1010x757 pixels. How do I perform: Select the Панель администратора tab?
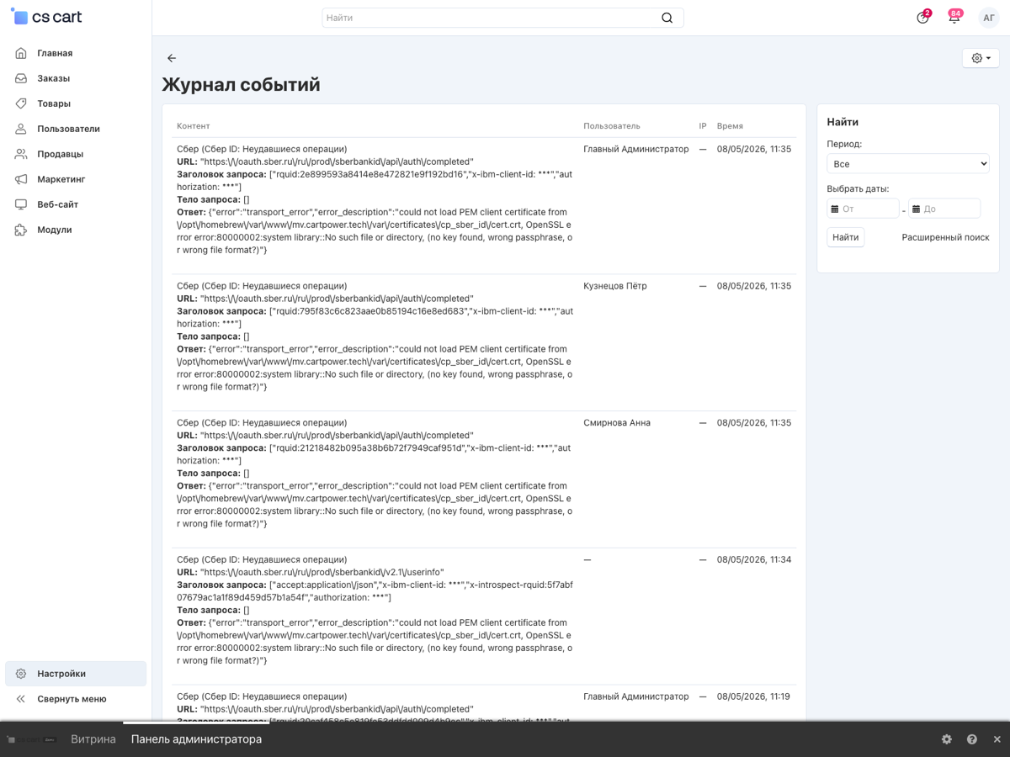tap(196, 739)
